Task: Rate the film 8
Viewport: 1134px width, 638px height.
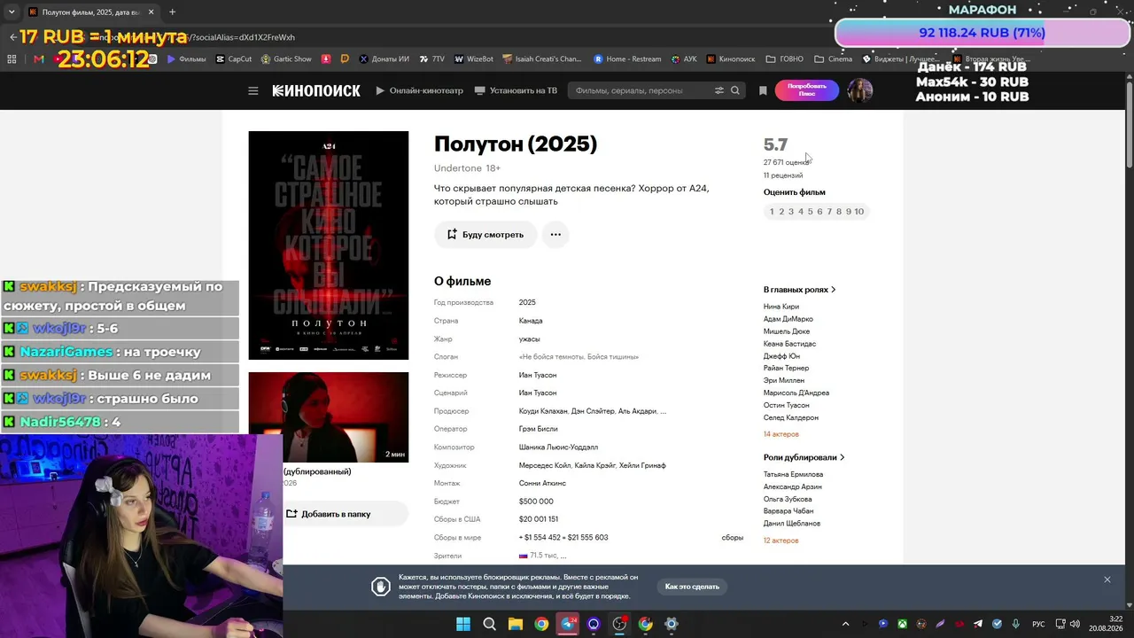Action: click(x=839, y=212)
